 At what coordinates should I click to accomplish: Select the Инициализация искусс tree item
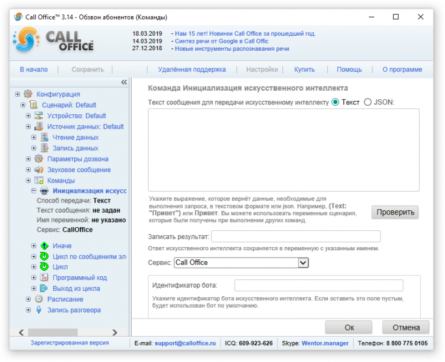point(89,190)
